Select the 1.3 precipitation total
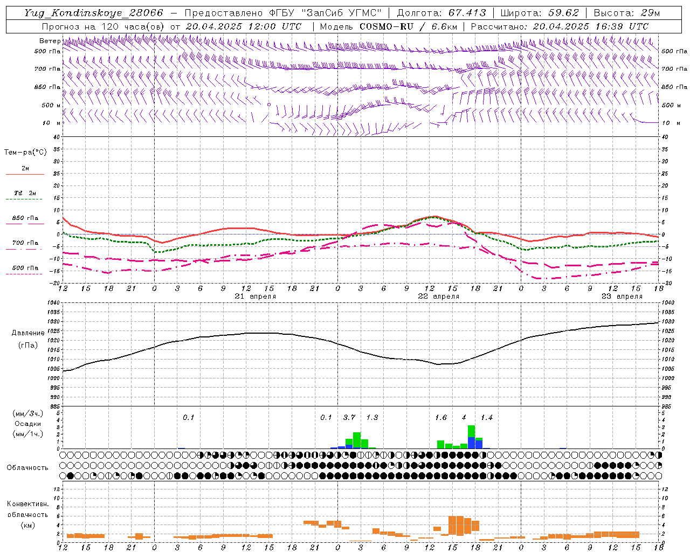Viewport: 690px width, 552px height. click(372, 418)
